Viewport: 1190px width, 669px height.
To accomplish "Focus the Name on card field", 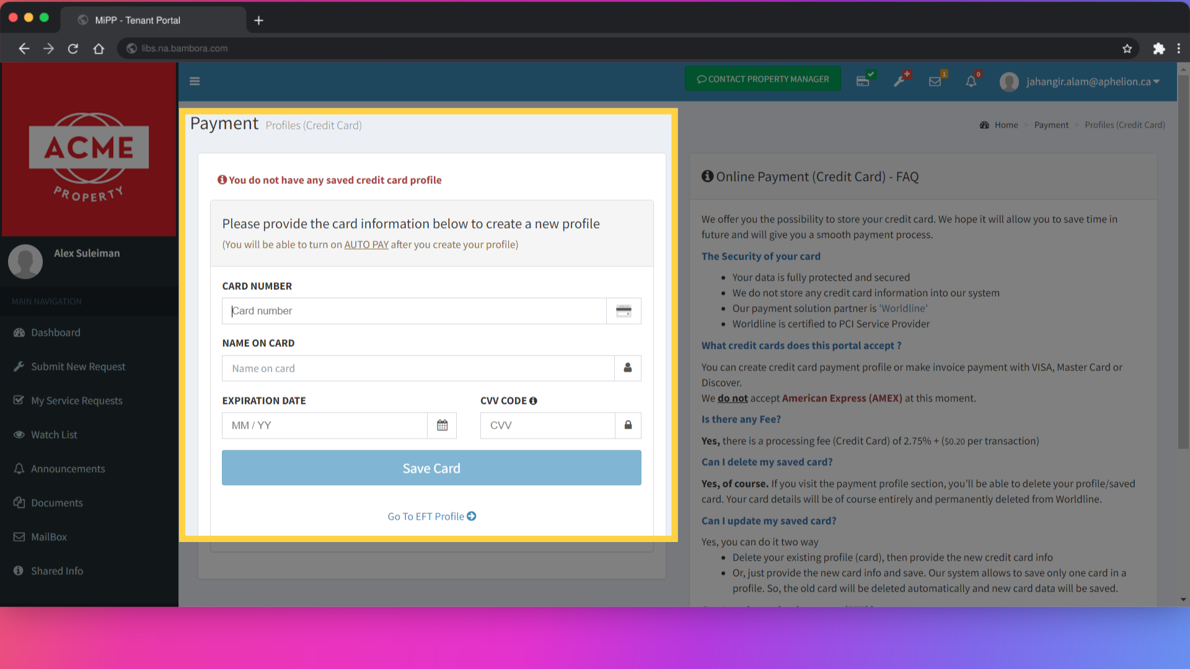I will [x=418, y=368].
